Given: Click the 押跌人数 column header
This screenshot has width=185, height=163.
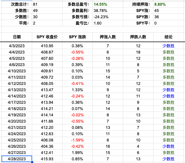Looking at the screenshot, I should [138, 37].
